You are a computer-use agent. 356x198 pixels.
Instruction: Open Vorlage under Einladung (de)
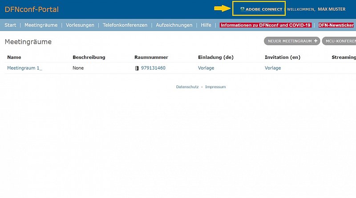(206, 68)
